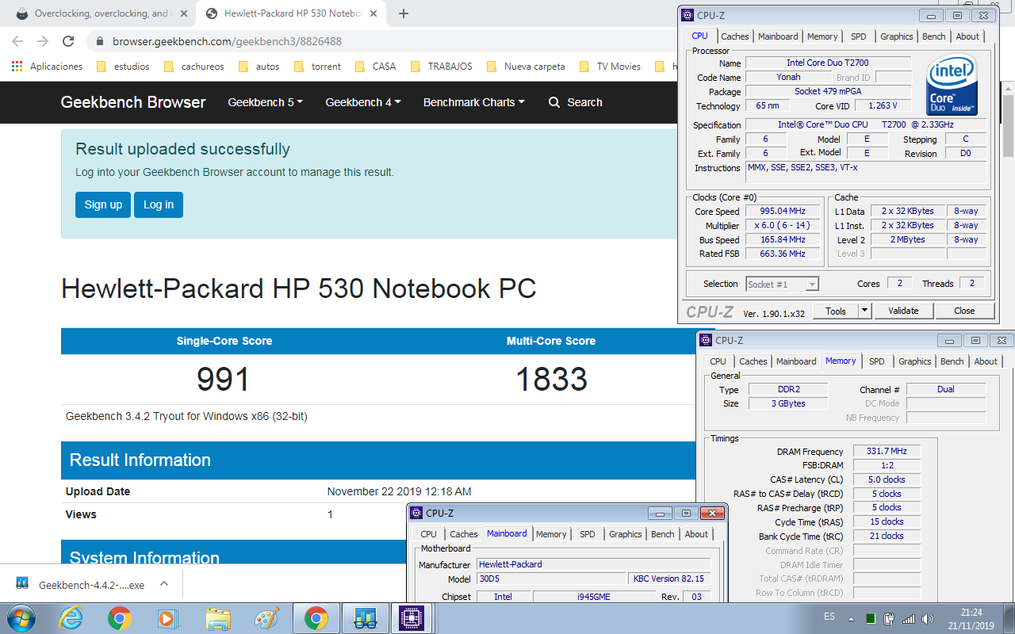Open Tools dropdown arrow in CPU-Z

click(x=865, y=311)
